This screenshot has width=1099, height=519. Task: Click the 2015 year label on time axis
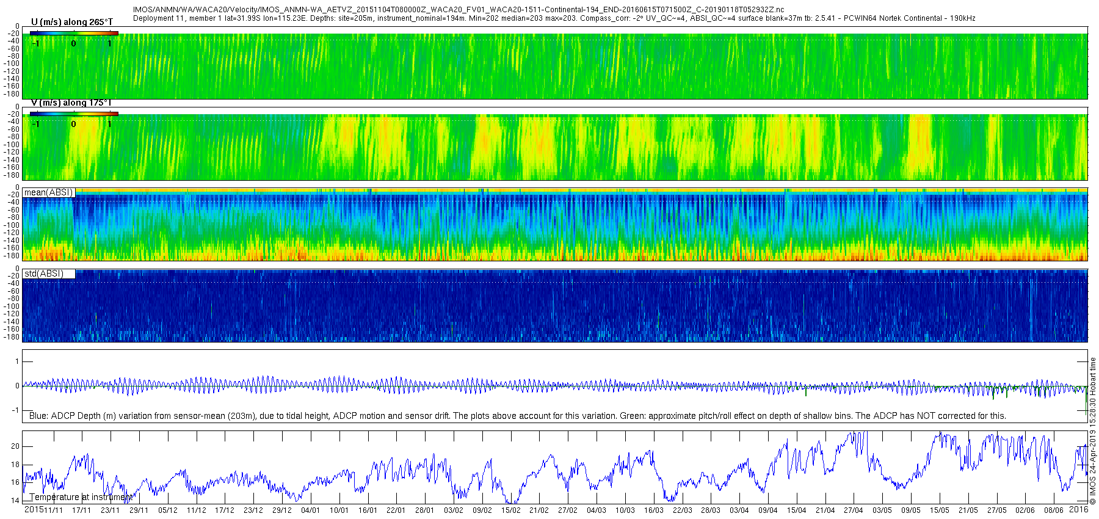[x=34, y=510]
